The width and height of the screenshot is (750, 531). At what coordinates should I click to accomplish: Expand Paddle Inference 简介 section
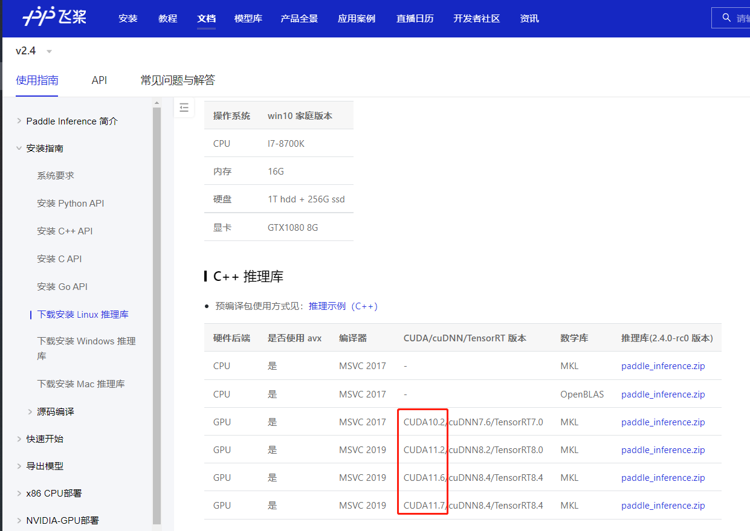19,121
